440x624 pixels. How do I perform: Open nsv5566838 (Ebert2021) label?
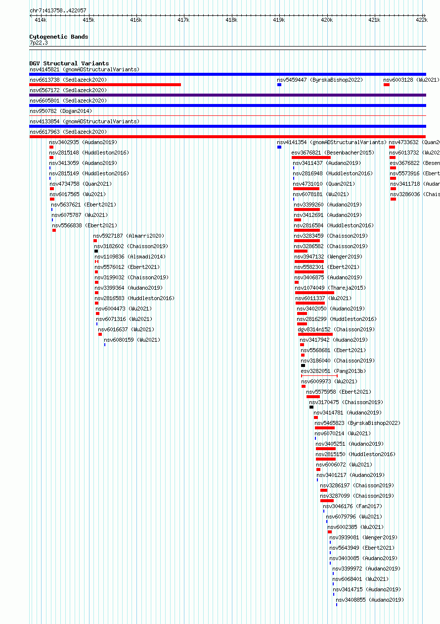(x=85, y=225)
